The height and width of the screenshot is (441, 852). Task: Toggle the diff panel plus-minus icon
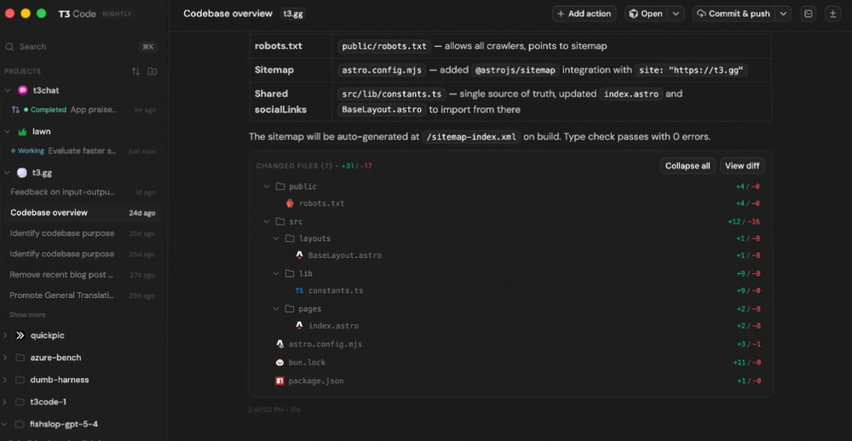pyautogui.click(x=832, y=14)
